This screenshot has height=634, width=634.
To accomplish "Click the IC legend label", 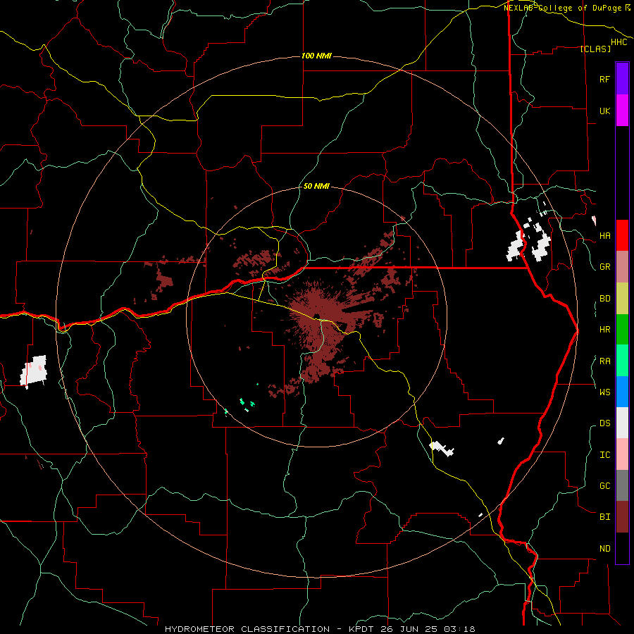I will point(604,455).
